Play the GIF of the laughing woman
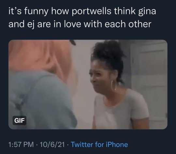 (x=88, y=84)
